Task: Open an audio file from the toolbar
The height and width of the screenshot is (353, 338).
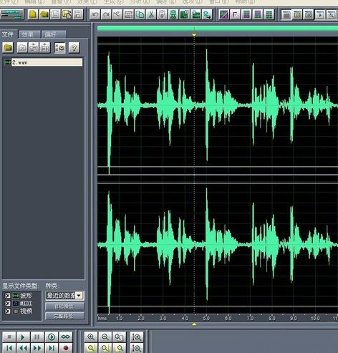Action: (x=44, y=14)
